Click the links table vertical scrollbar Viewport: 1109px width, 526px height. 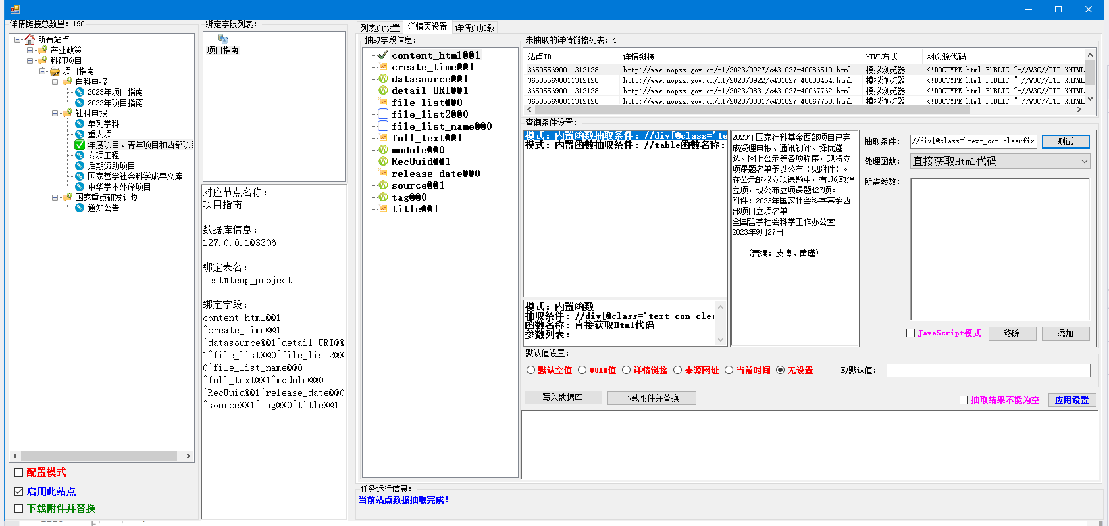1090,77
